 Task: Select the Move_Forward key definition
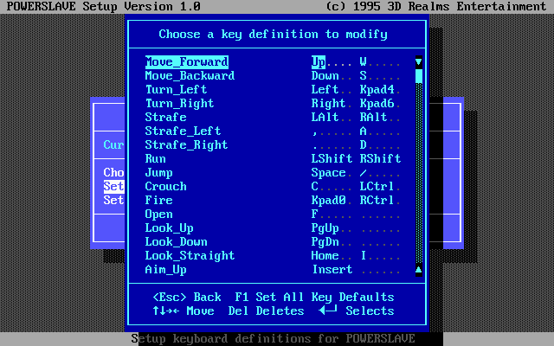(x=187, y=62)
